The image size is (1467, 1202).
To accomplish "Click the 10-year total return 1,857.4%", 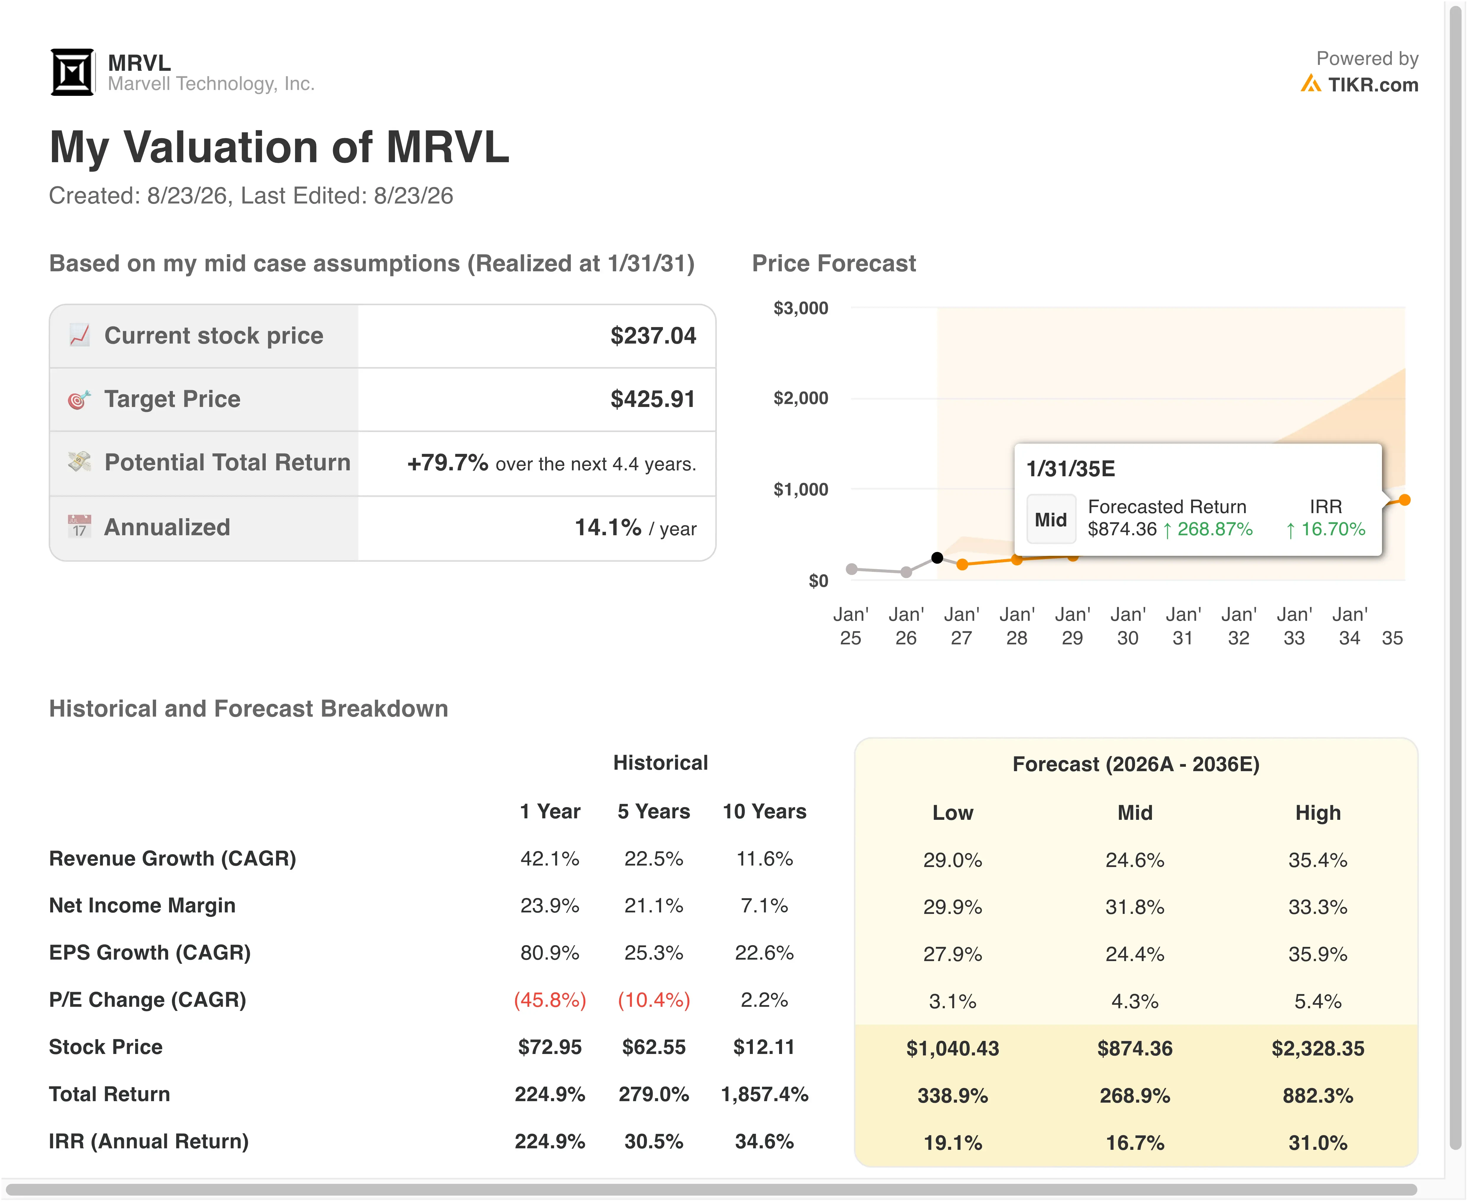I will [x=765, y=1095].
